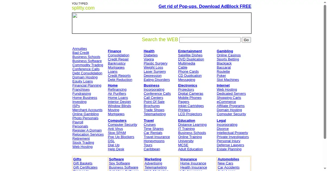Viewport: 327px width, 171px height.
Task: Open the Payroll link
Action: [78, 122]
